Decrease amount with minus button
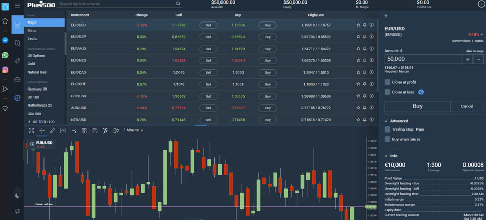The image size is (486, 220). [478, 59]
